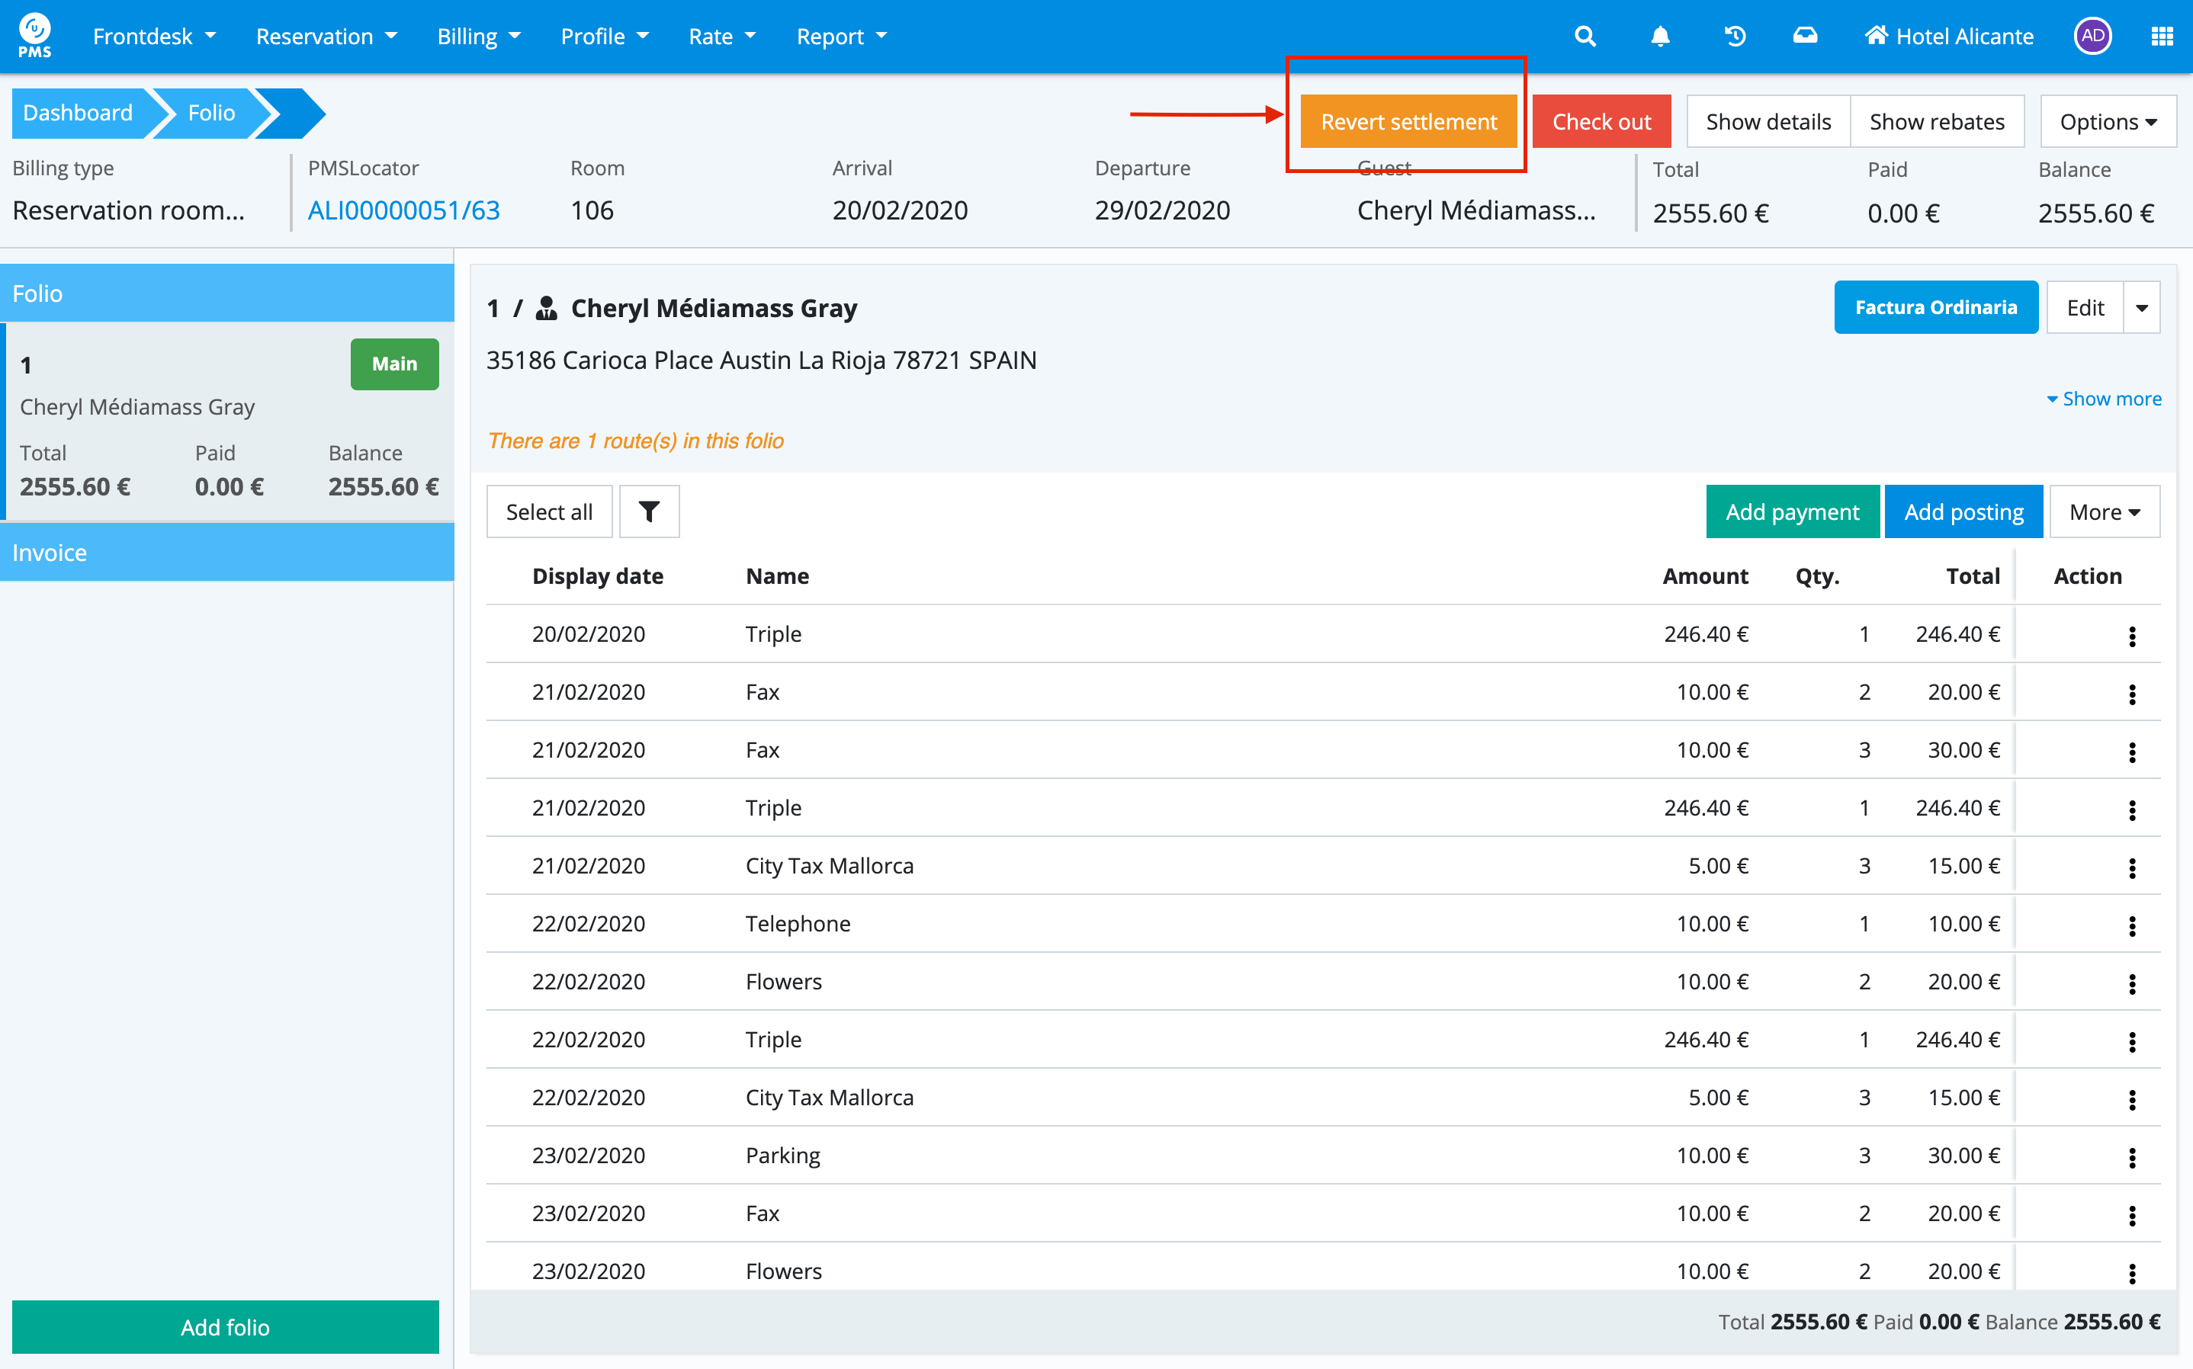Screen dimensions: 2193x1369
Task: Click Revert settlement button
Action: pos(1408,121)
